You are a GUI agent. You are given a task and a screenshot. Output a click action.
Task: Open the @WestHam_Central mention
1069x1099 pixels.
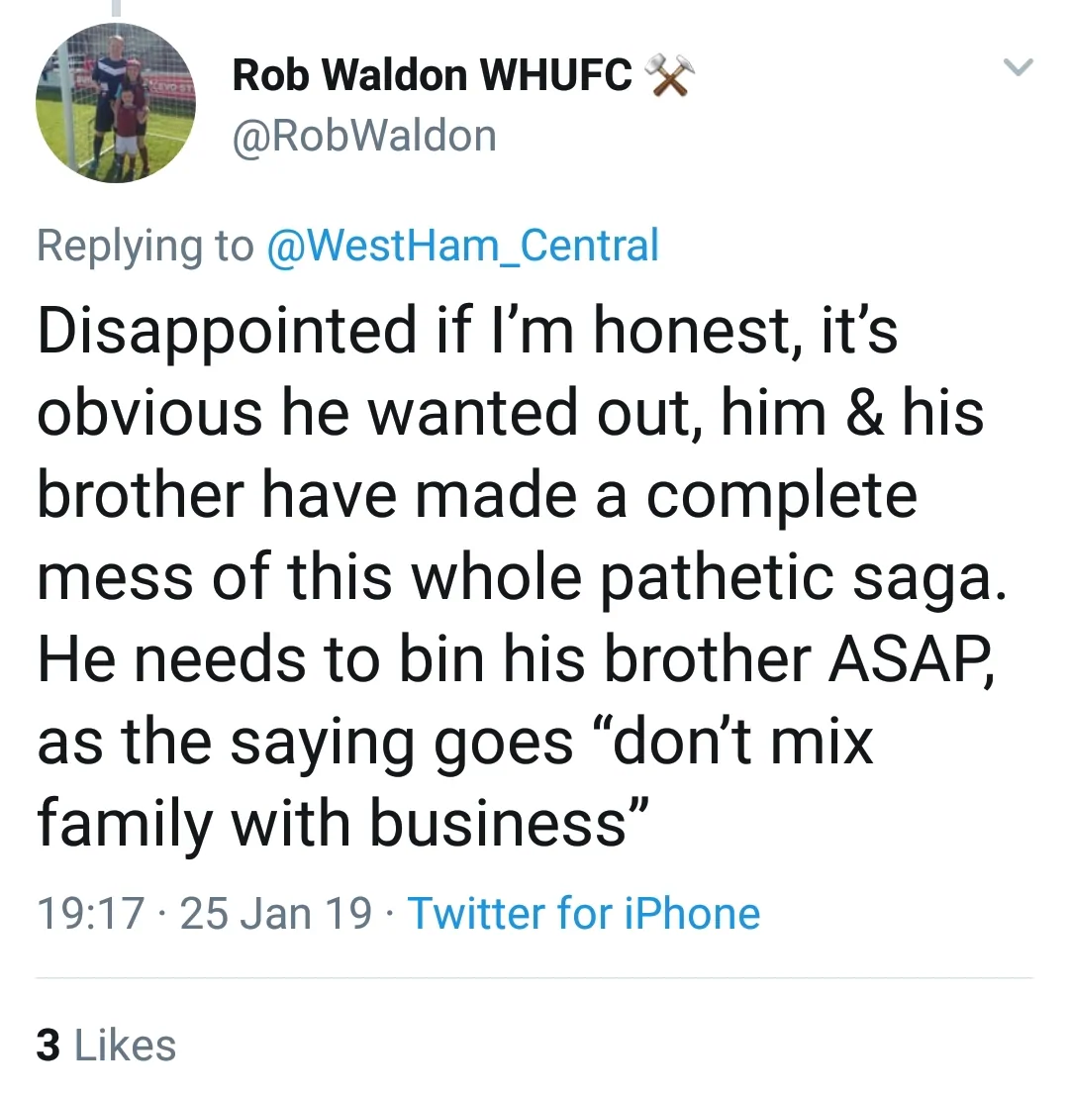462,245
